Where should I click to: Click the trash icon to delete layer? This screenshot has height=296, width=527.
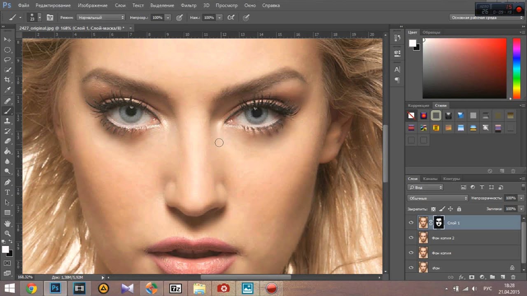(x=513, y=277)
